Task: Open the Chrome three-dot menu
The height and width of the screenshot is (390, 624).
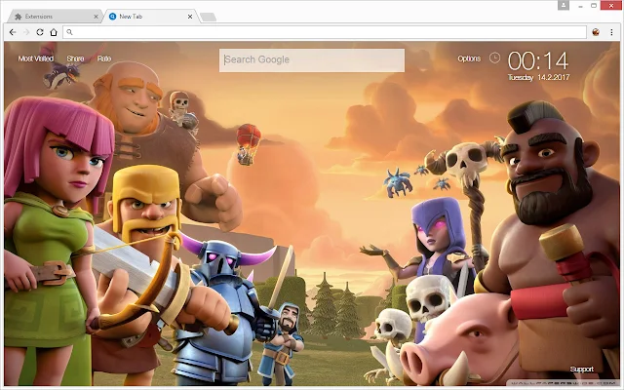Action: coord(611,32)
